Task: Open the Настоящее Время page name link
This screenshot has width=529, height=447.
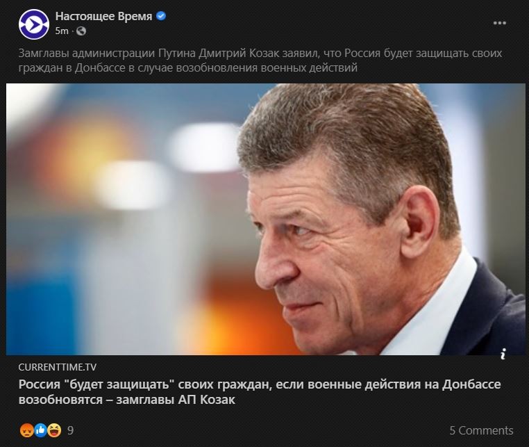Action: pos(103,16)
